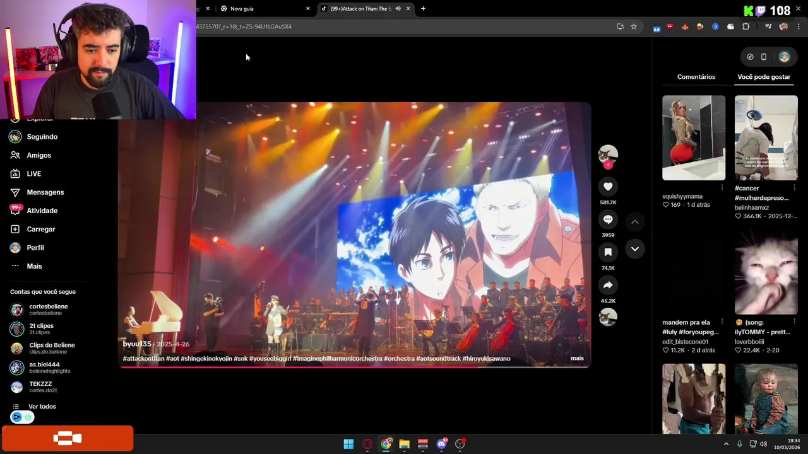Open Opera GX from the taskbar
The height and width of the screenshot is (454, 808).
coord(367,444)
